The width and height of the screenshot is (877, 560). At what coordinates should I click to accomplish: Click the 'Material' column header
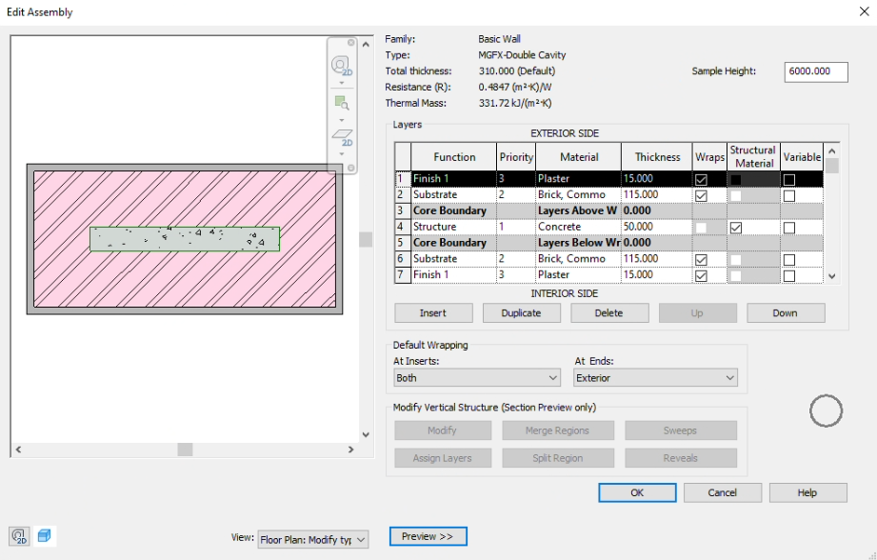coord(578,157)
